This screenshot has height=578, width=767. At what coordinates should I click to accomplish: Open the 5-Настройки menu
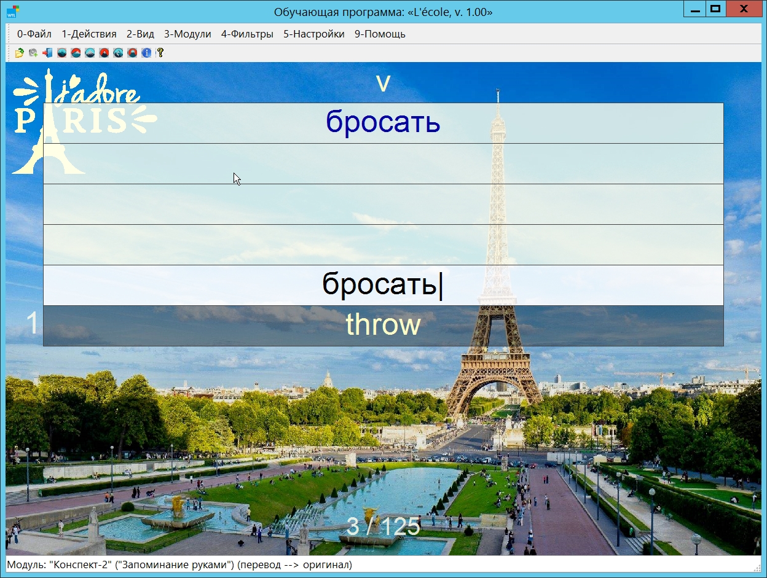tap(313, 34)
